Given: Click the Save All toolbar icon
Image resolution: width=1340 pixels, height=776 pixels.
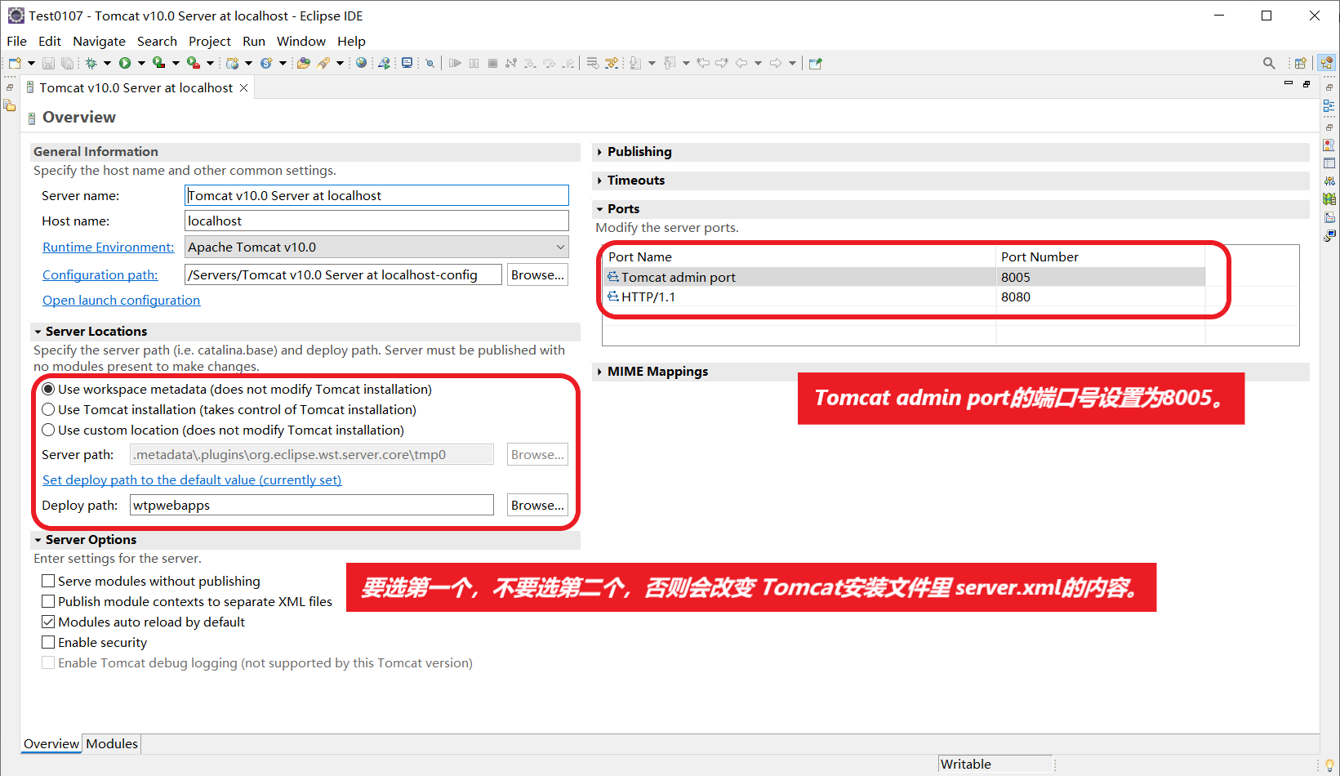Looking at the screenshot, I should (68, 63).
